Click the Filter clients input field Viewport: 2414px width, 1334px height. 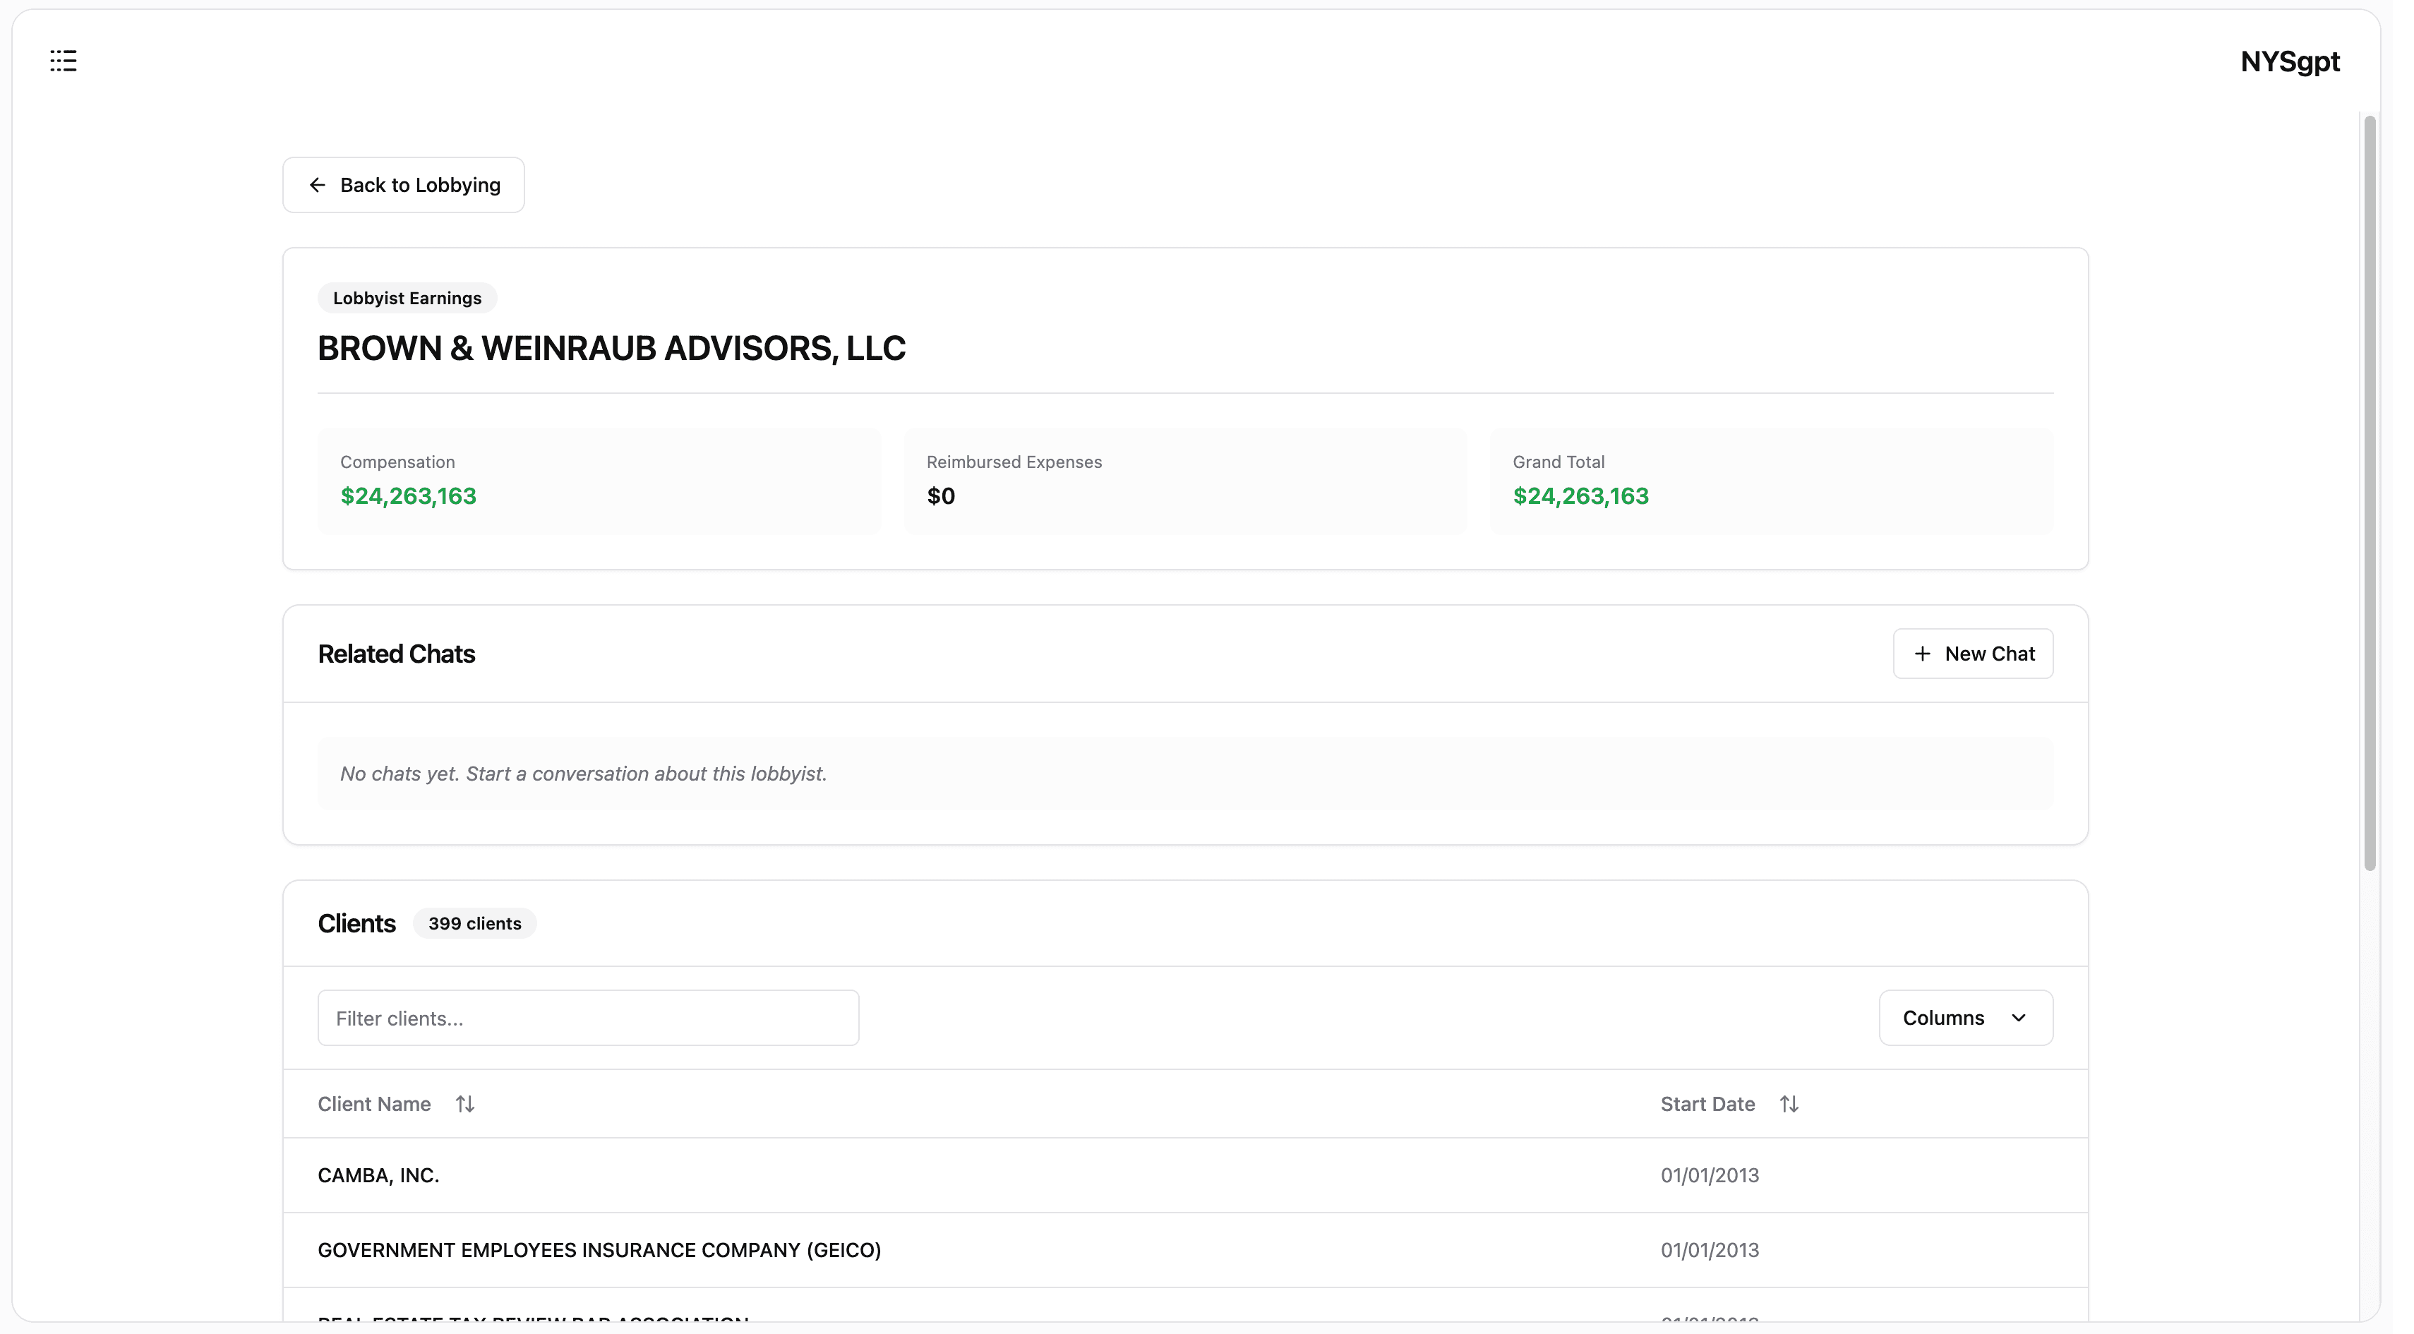tap(587, 1017)
